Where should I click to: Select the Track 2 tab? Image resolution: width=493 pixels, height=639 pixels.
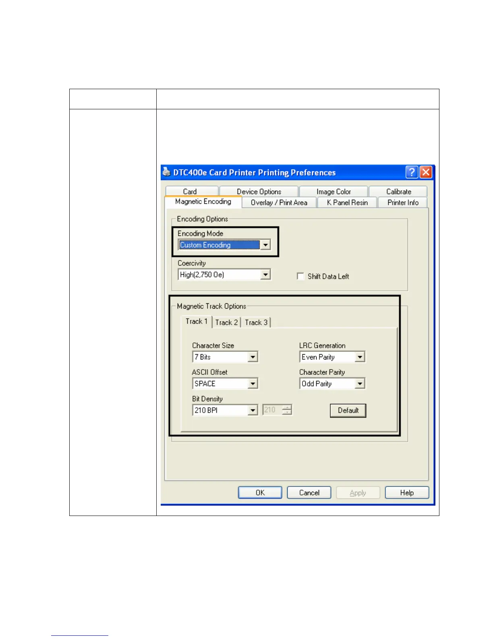pyautogui.click(x=226, y=322)
